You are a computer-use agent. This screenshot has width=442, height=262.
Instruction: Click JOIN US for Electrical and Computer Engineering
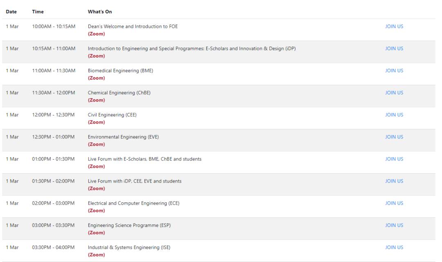click(x=394, y=203)
